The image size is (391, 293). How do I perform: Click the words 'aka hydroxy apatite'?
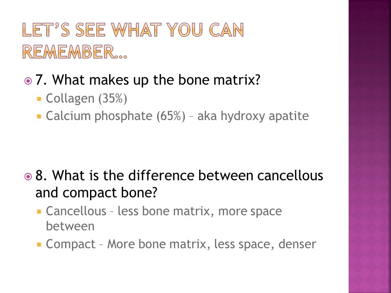click(x=253, y=116)
